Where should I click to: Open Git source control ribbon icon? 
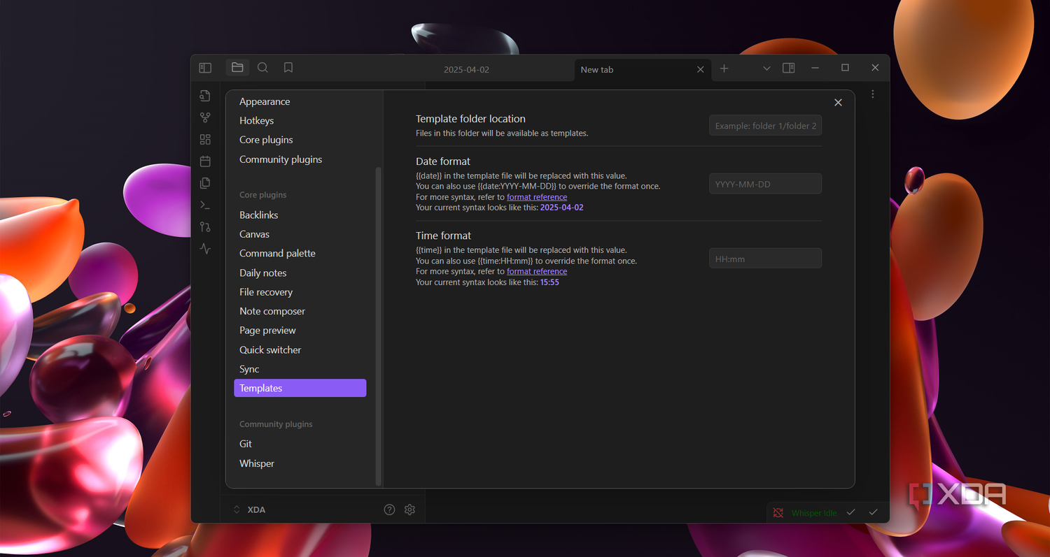205,226
